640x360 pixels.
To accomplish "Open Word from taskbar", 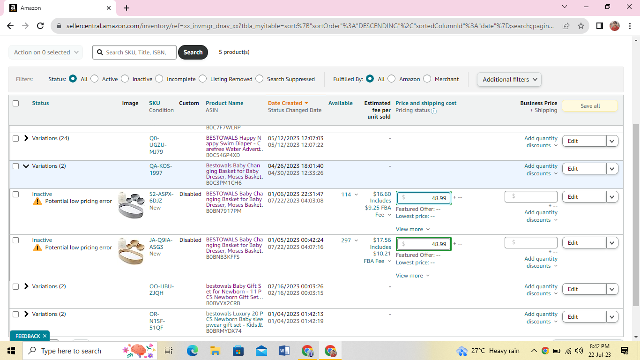I will 284,351.
